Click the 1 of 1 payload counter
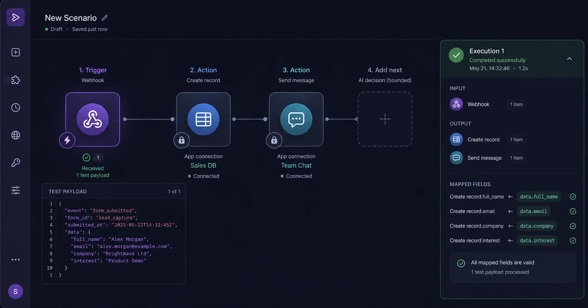588x308 pixels. tap(174, 192)
